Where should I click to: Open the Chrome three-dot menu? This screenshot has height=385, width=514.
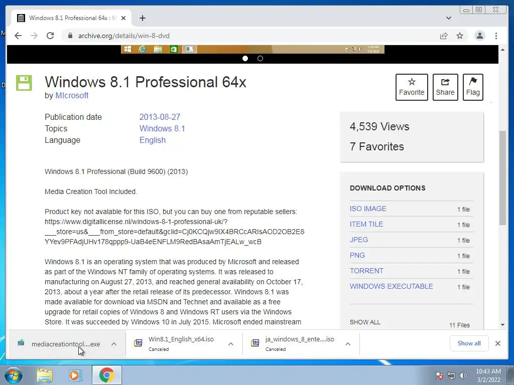pos(496,36)
